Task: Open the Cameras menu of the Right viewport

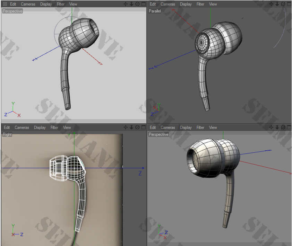Action: pyautogui.click(x=22, y=128)
